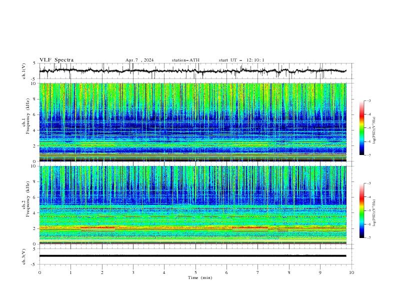Click the ch.1 PSD color bar
Image resolution: width=396 pixels, height=306 pixels.
pyautogui.click(x=361, y=128)
